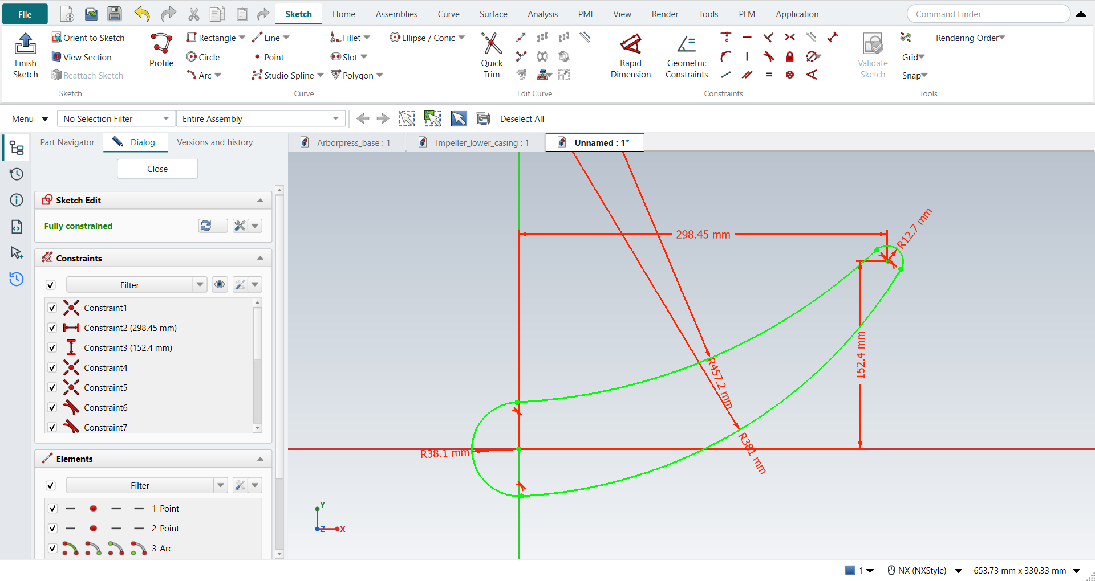1095x581 pixels.
Task: Click the Part Navigator tree icon in sidebar
Action: point(17,148)
